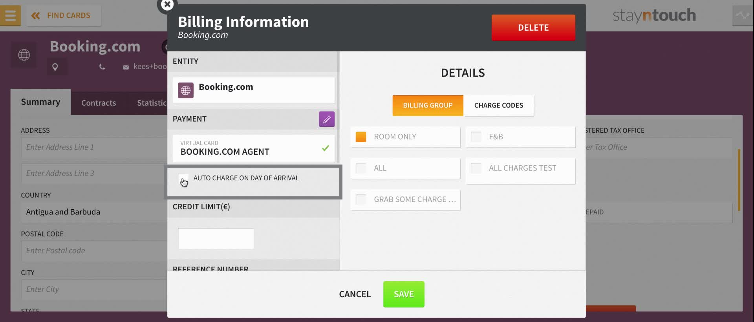
Task: Delete this billing information
Action: [533, 27]
